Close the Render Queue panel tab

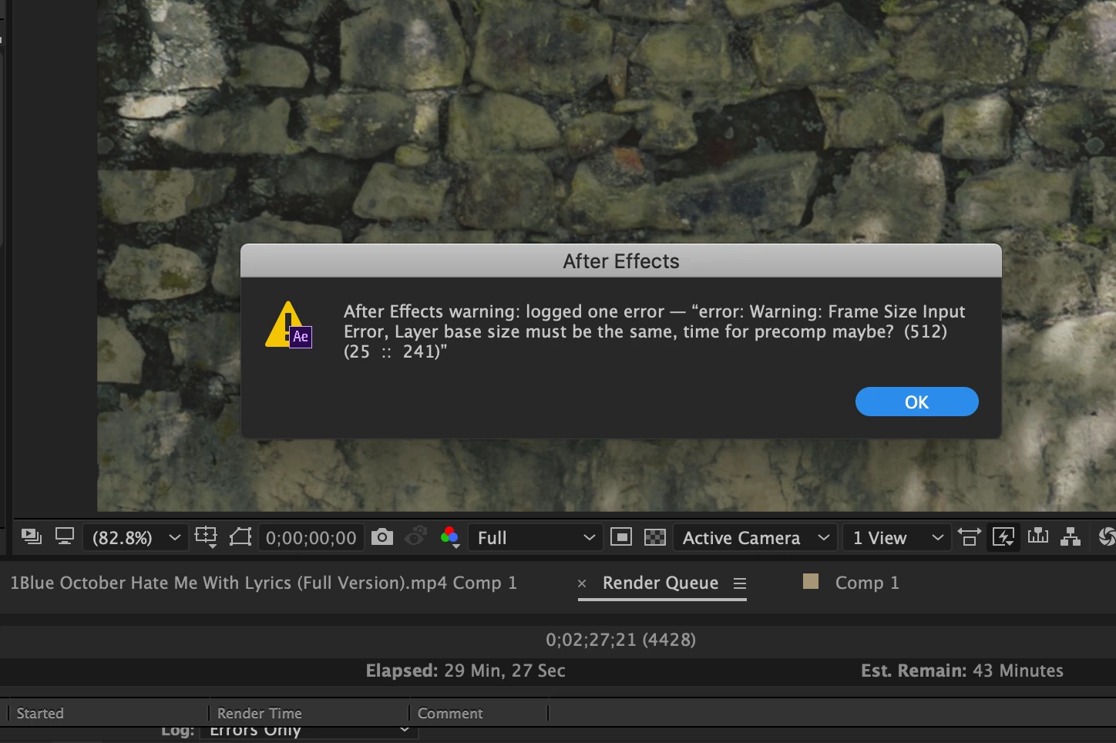tap(582, 583)
